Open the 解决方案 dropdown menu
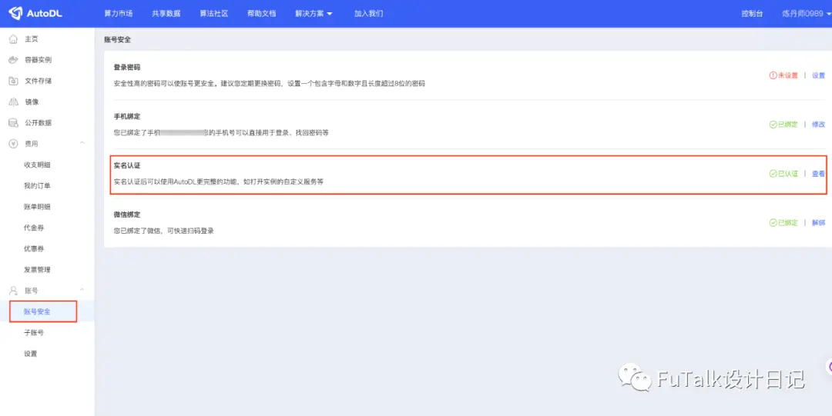832x416 pixels. point(314,14)
